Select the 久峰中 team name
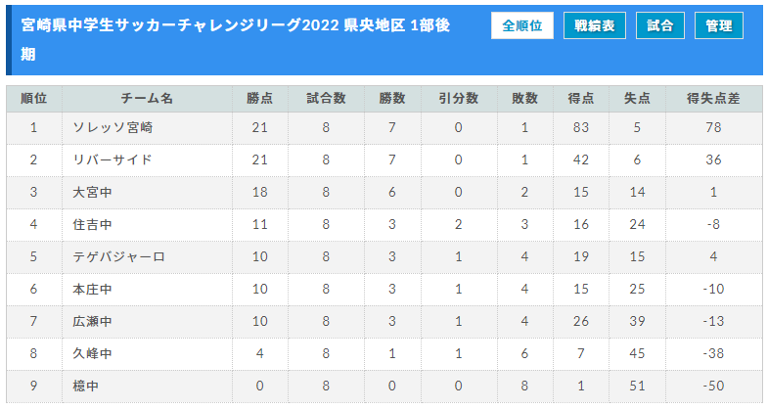The width and height of the screenshot is (768, 410). click(92, 353)
